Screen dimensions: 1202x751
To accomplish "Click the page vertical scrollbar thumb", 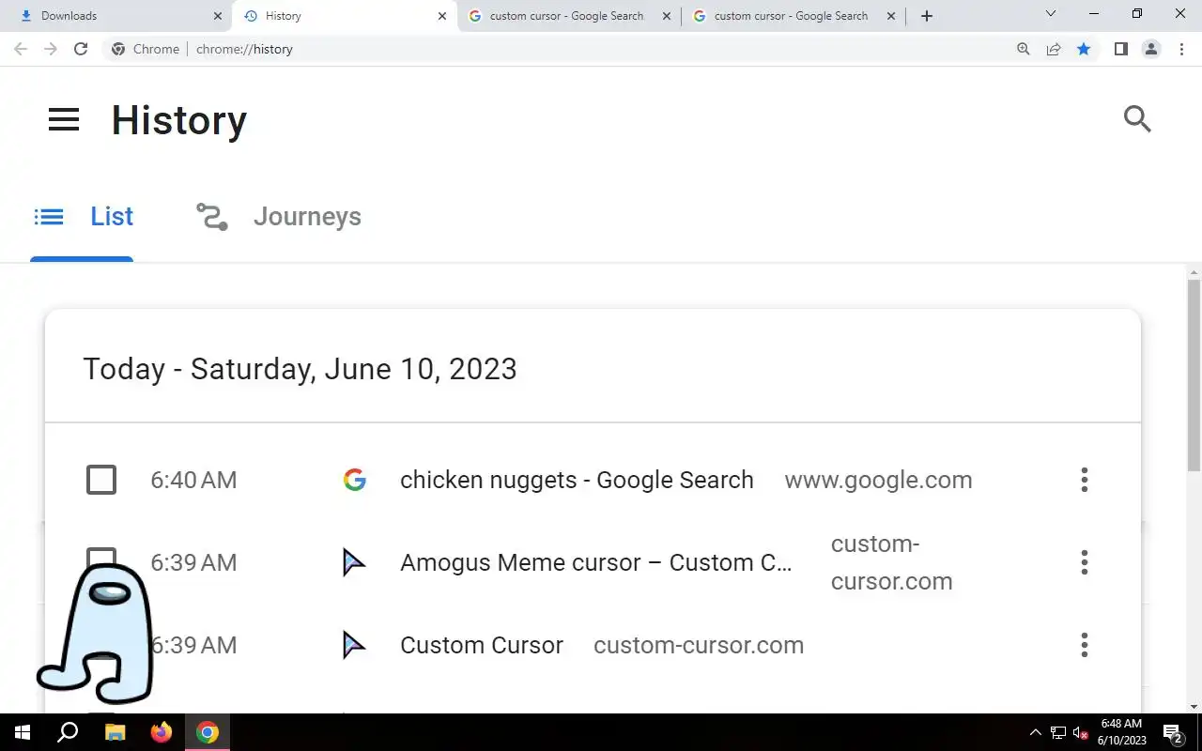I will (x=1194, y=375).
